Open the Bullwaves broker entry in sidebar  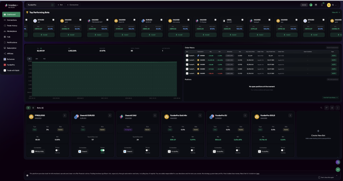[11, 59]
